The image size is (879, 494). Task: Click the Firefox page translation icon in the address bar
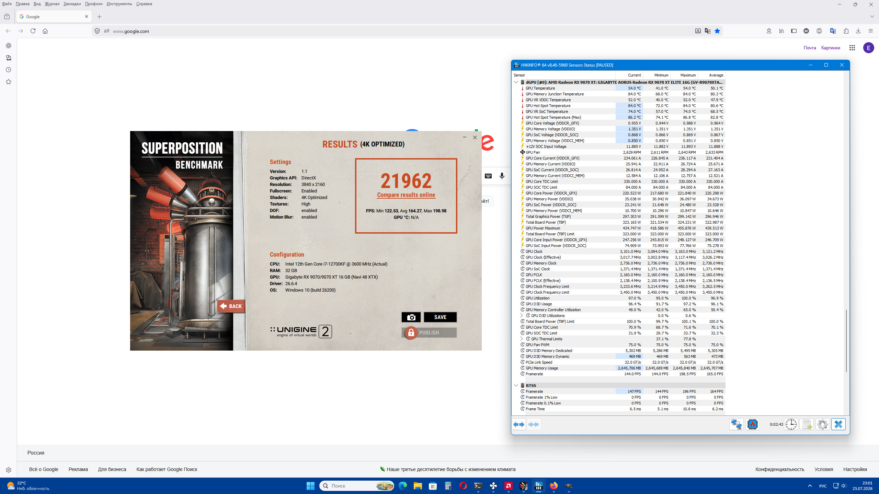(708, 31)
